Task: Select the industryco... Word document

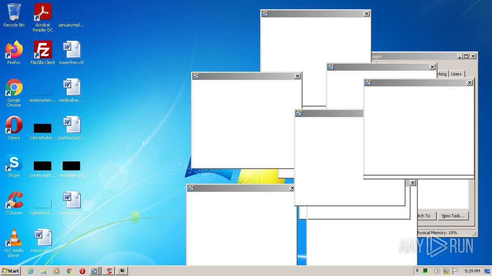Action: (43, 241)
